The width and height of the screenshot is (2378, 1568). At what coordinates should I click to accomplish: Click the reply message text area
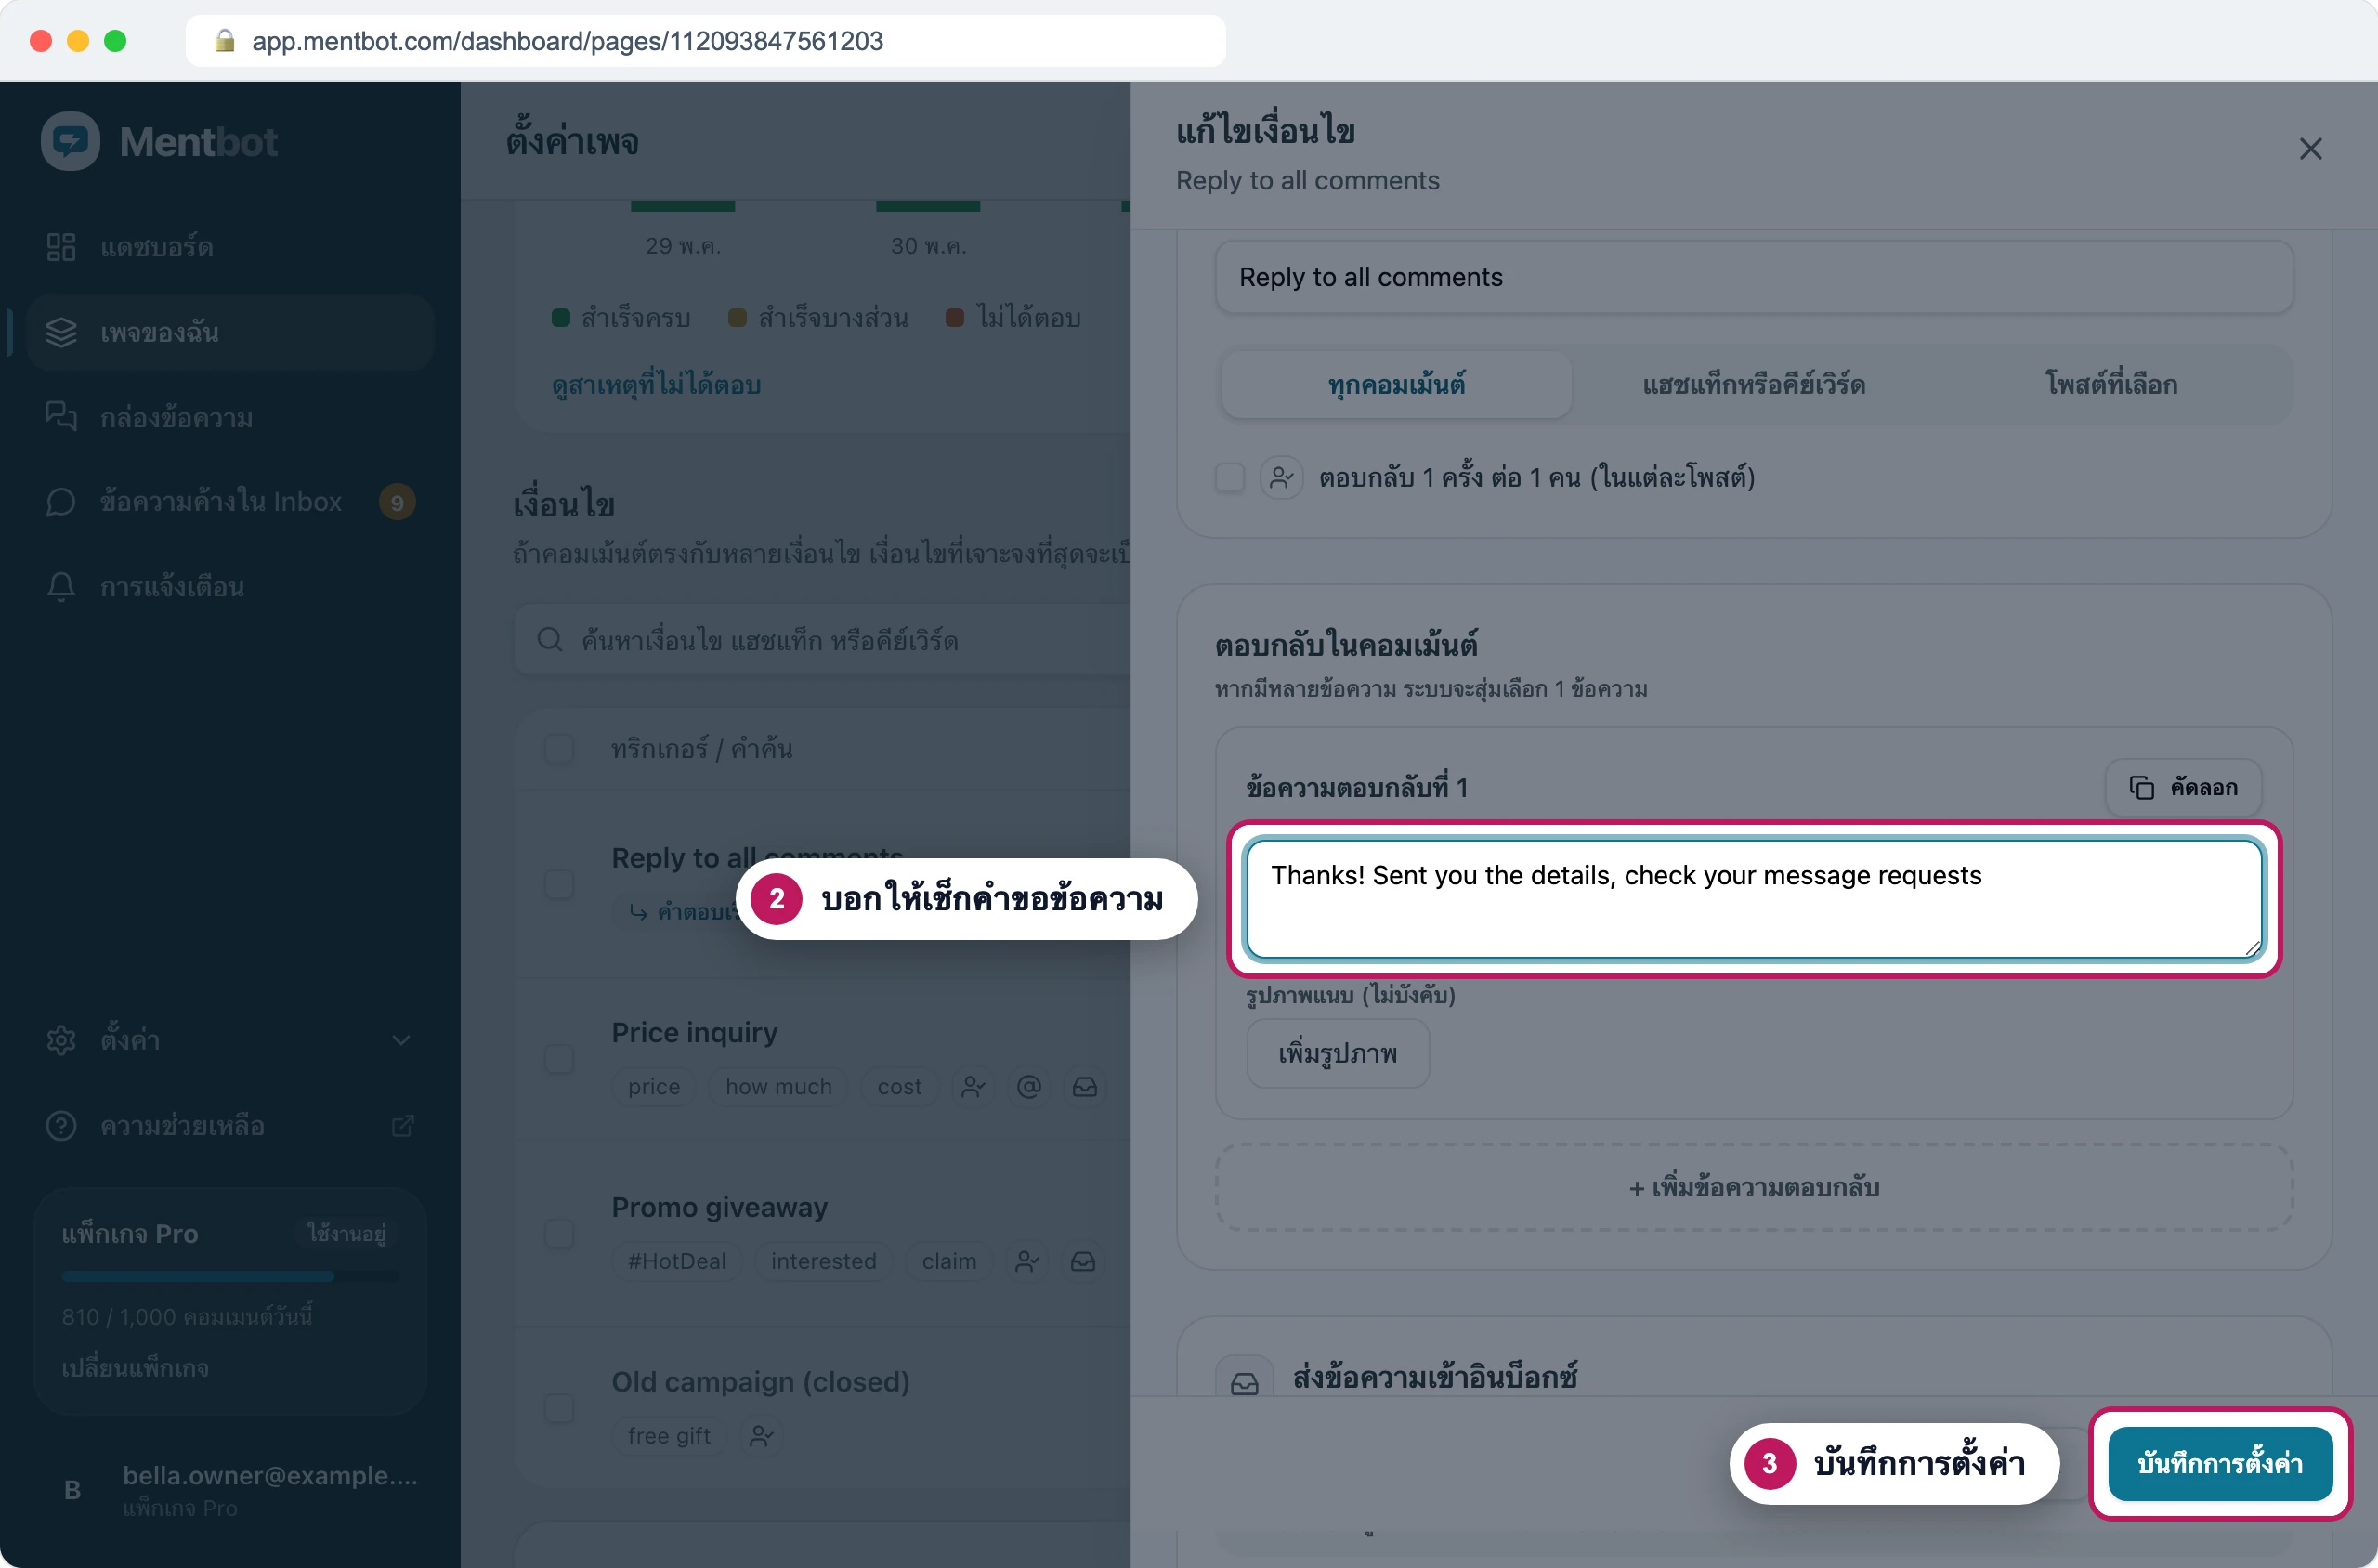[1753, 899]
